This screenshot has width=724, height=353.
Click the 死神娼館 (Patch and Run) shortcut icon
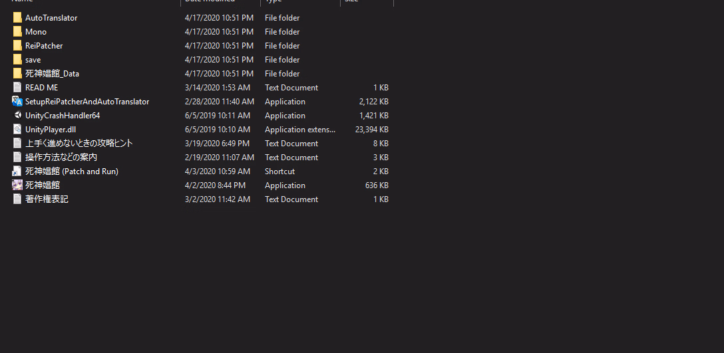coord(17,172)
